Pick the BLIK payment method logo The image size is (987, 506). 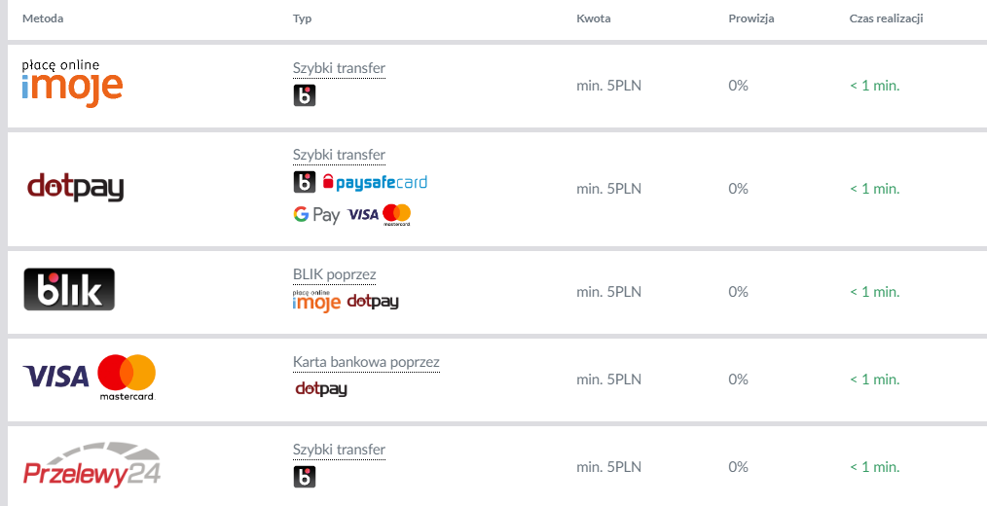click(69, 290)
